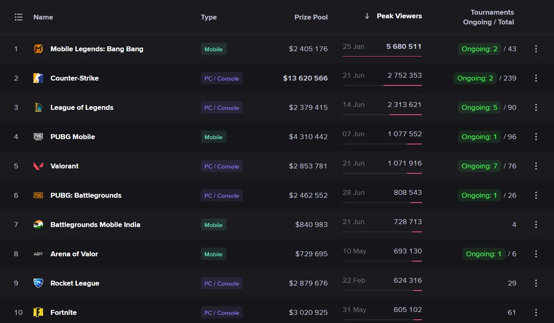Open the Rocket League game page

(x=75, y=283)
